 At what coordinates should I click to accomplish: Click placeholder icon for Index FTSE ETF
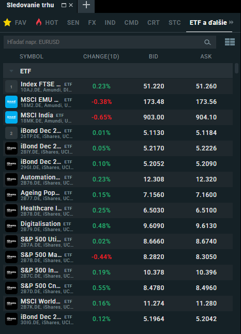click(11, 86)
